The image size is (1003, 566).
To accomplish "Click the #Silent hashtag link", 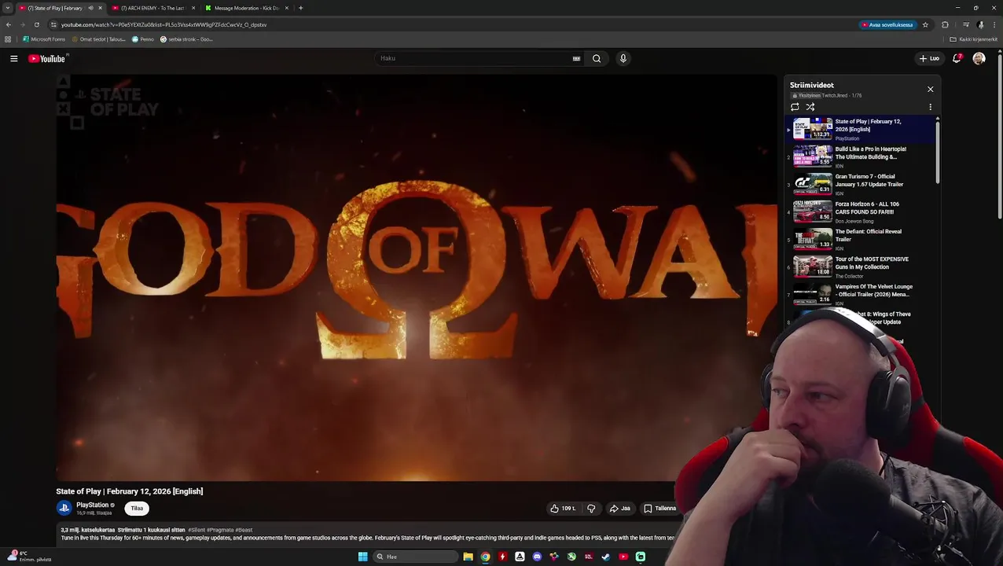I will [197, 530].
